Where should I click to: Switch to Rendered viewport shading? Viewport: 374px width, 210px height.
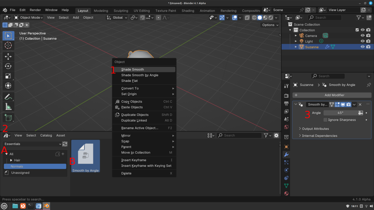click(271, 17)
